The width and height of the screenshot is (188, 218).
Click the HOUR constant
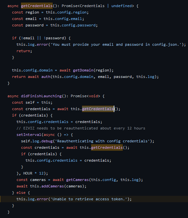28,173
